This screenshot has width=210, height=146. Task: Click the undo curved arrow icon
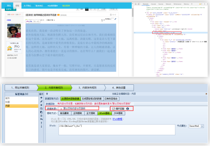tap(41, 119)
